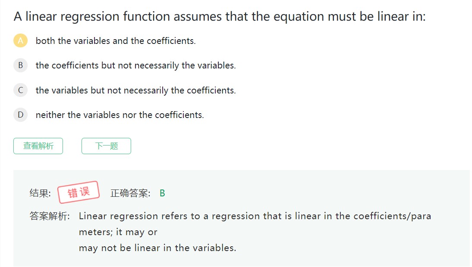Click the 正确答案 label
Image resolution: width=472 pixels, height=267 pixels.
pyautogui.click(x=130, y=193)
